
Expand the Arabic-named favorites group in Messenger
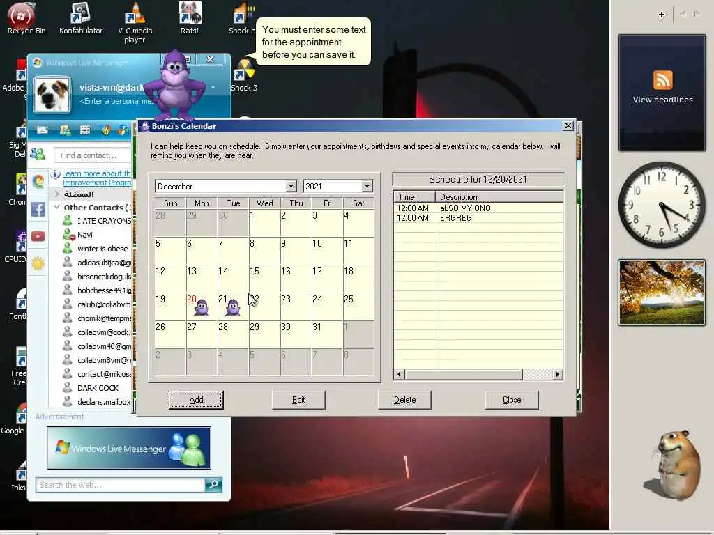click(57, 194)
